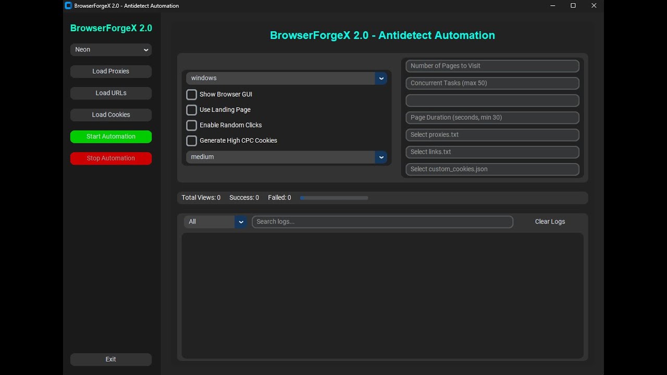Minimize the BrowserForgeX window
The height and width of the screenshot is (375, 667).
553,6
